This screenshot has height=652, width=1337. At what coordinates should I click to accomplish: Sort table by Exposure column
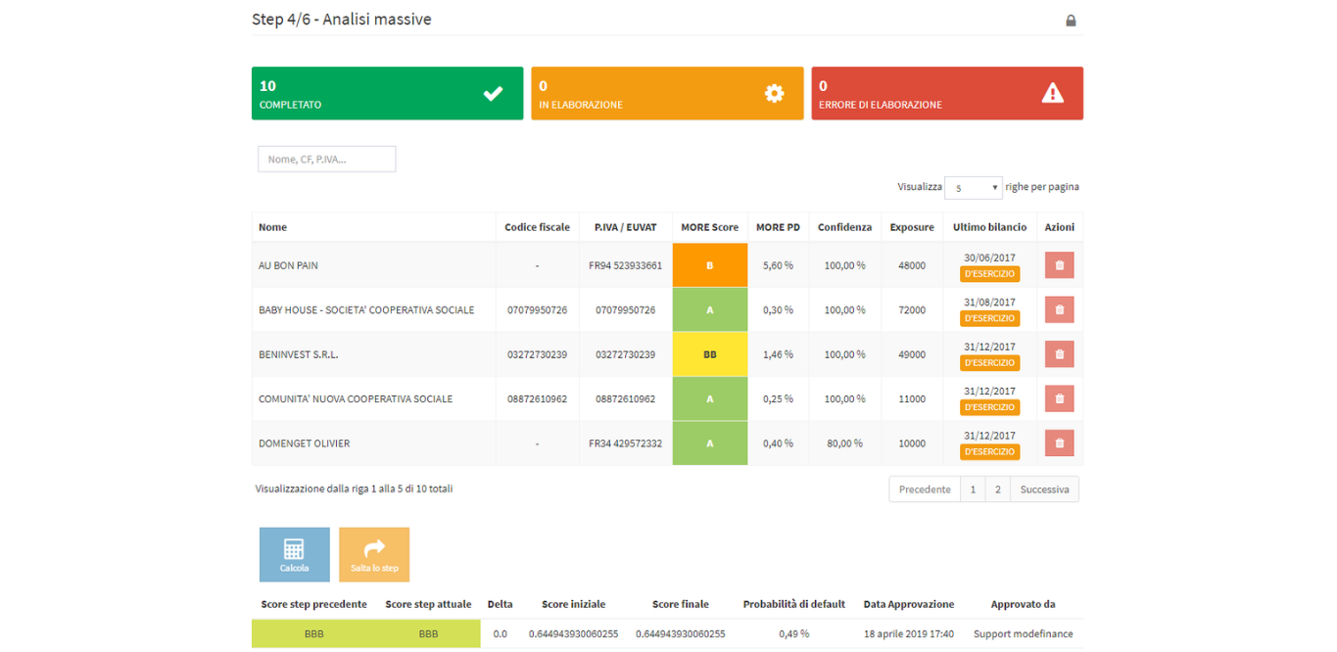pos(912,227)
